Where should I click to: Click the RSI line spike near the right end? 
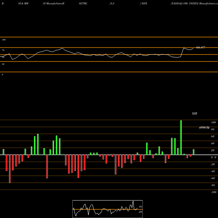(x=184, y=48)
